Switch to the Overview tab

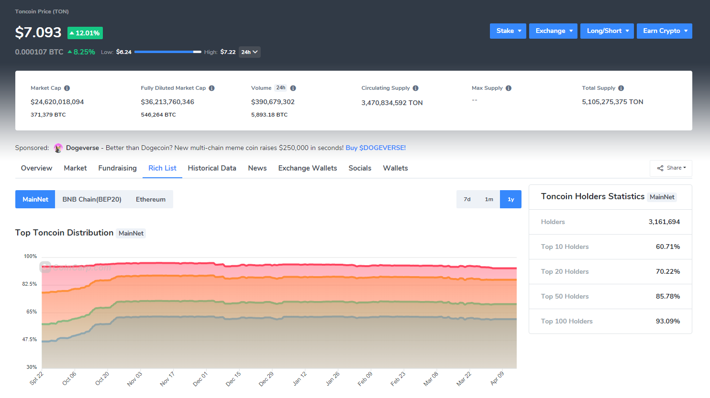tap(36, 168)
